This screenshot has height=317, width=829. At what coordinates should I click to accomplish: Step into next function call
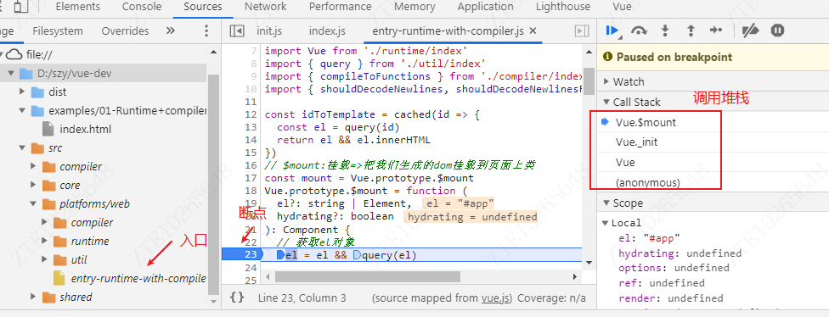pos(665,31)
